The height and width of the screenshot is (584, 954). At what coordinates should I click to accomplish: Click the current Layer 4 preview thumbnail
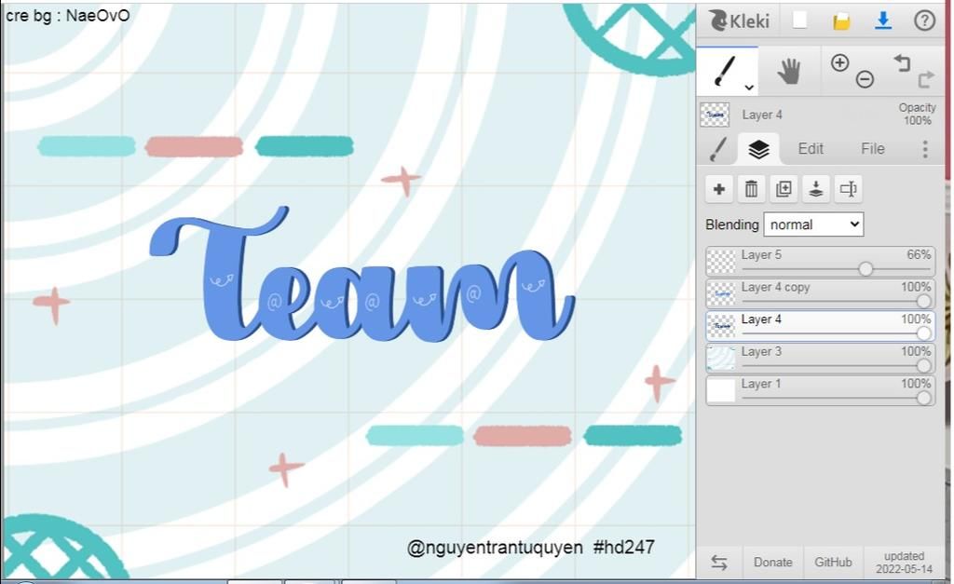point(715,115)
